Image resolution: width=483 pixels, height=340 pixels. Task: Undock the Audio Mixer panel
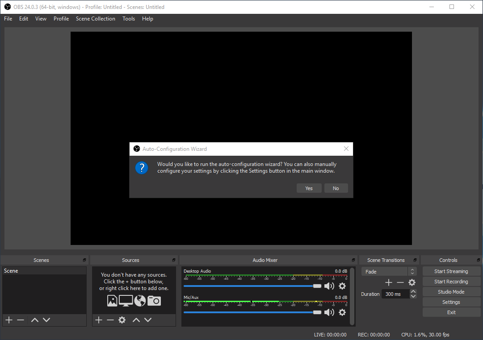pos(353,260)
